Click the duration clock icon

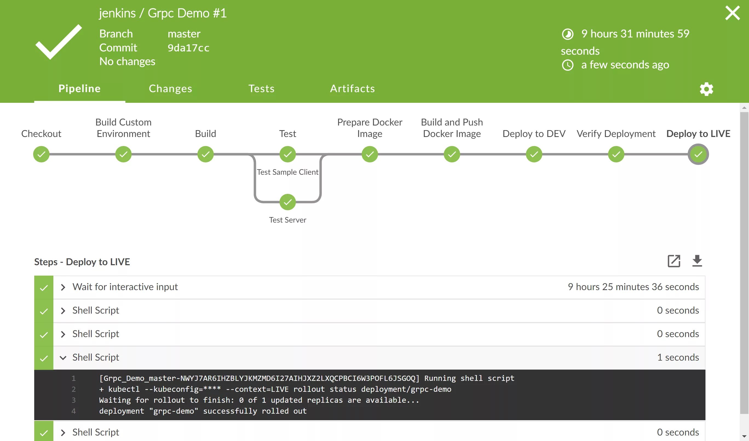(567, 34)
